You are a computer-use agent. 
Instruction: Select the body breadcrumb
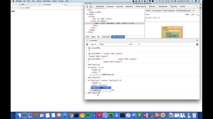93,37
